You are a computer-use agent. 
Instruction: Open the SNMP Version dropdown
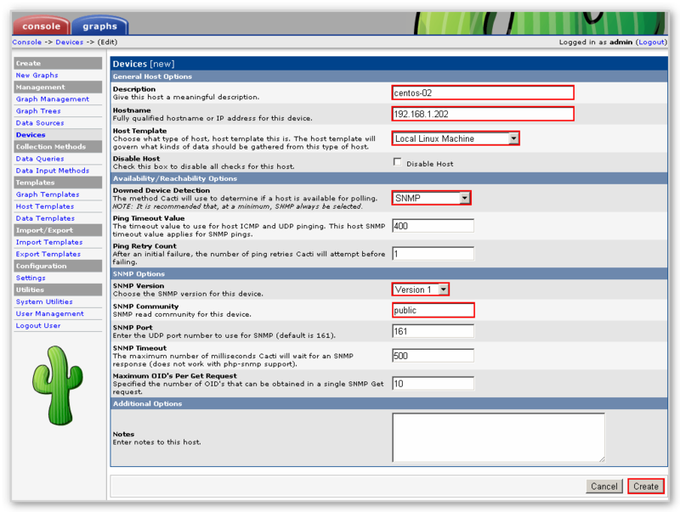point(420,290)
